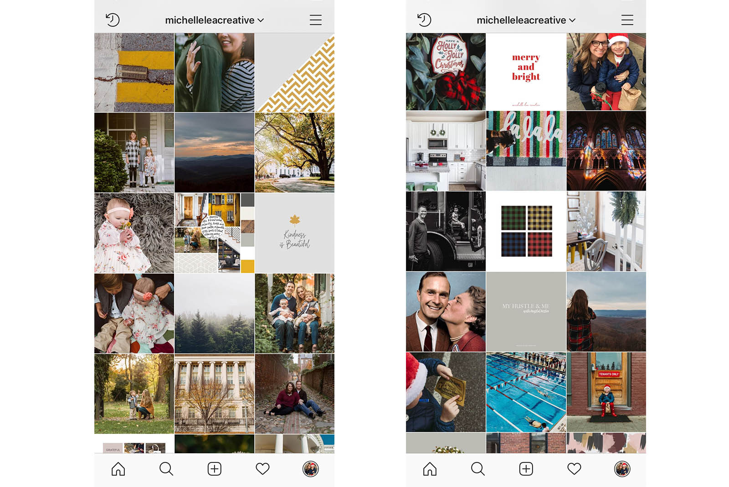
Task: Expand michelleleacreative account switcher in right phone
Action: [x=526, y=20]
